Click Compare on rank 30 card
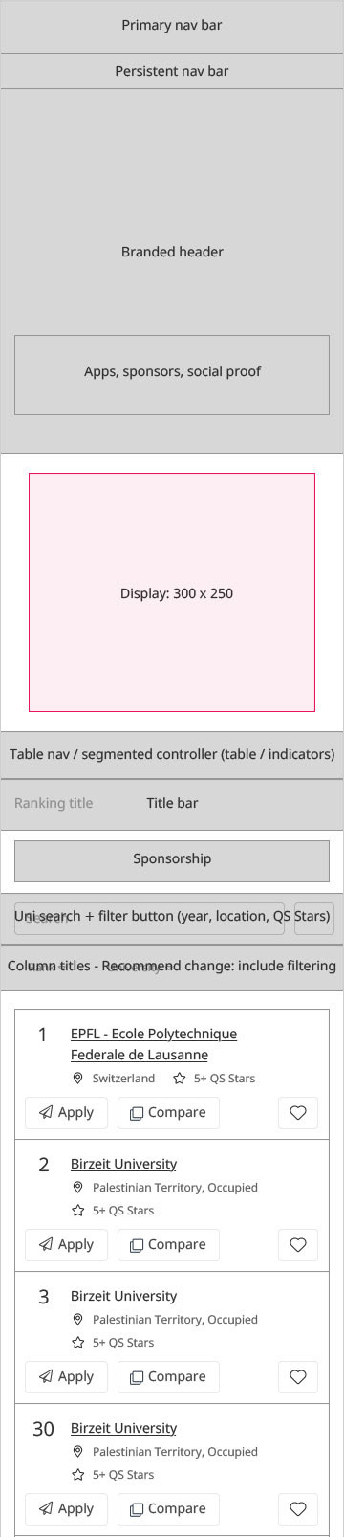 point(168,1509)
